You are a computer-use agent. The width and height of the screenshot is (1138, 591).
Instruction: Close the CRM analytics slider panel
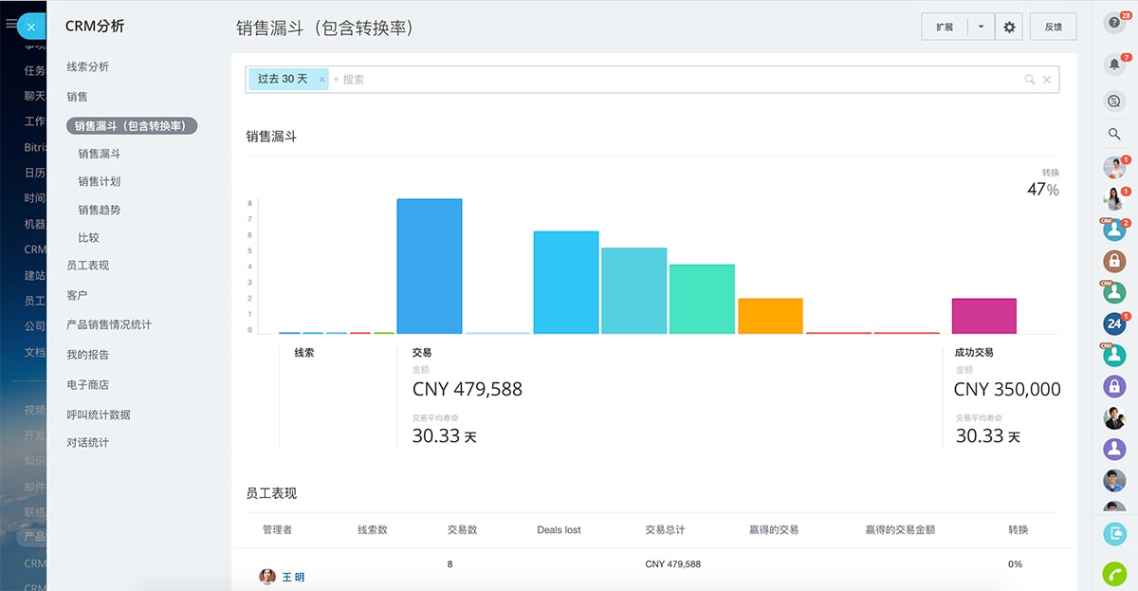[31, 27]
